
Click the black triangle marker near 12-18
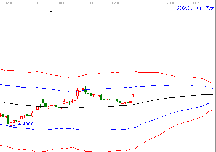[x=51, y=11]
